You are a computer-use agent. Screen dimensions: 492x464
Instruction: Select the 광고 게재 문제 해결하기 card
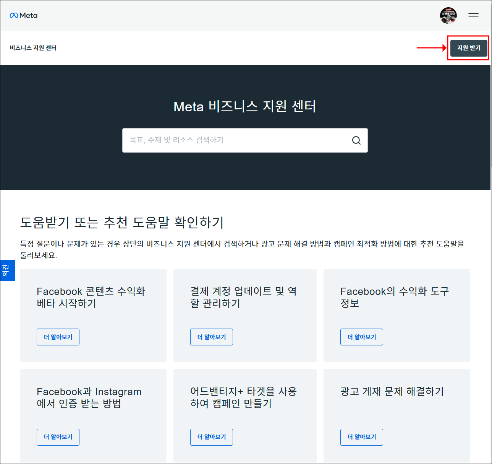pyautogui.click(x=397, y=416)
